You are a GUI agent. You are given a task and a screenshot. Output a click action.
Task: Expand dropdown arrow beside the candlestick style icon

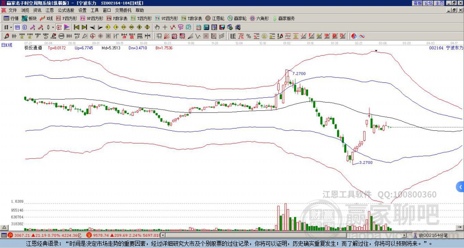point(53,28)
